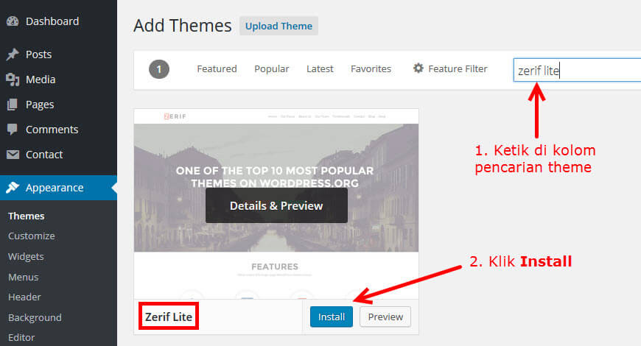Select Zerif Lite theme screenshot thumbnail
641x346 pixels.
click(x=276, y=204)
